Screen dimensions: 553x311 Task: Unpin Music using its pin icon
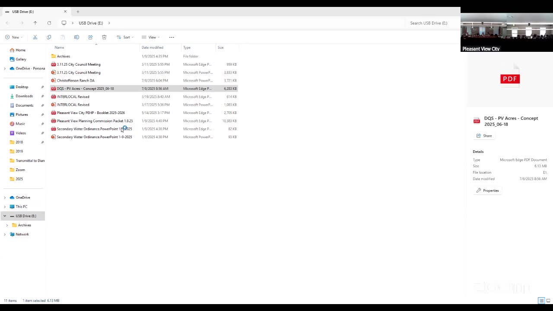(42, 124)
